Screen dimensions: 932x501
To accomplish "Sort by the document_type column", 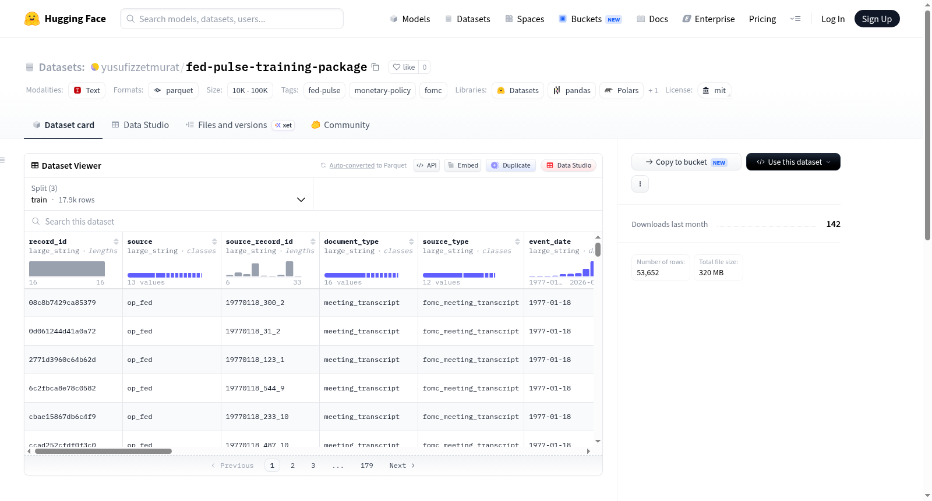I will click(x=411, y=241).
